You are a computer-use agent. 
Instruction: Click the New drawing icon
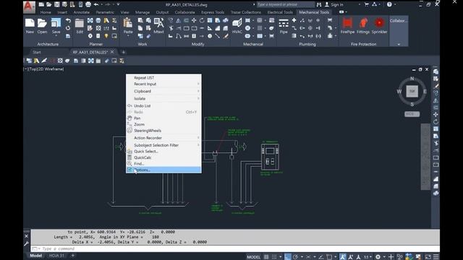coord(30,23)
